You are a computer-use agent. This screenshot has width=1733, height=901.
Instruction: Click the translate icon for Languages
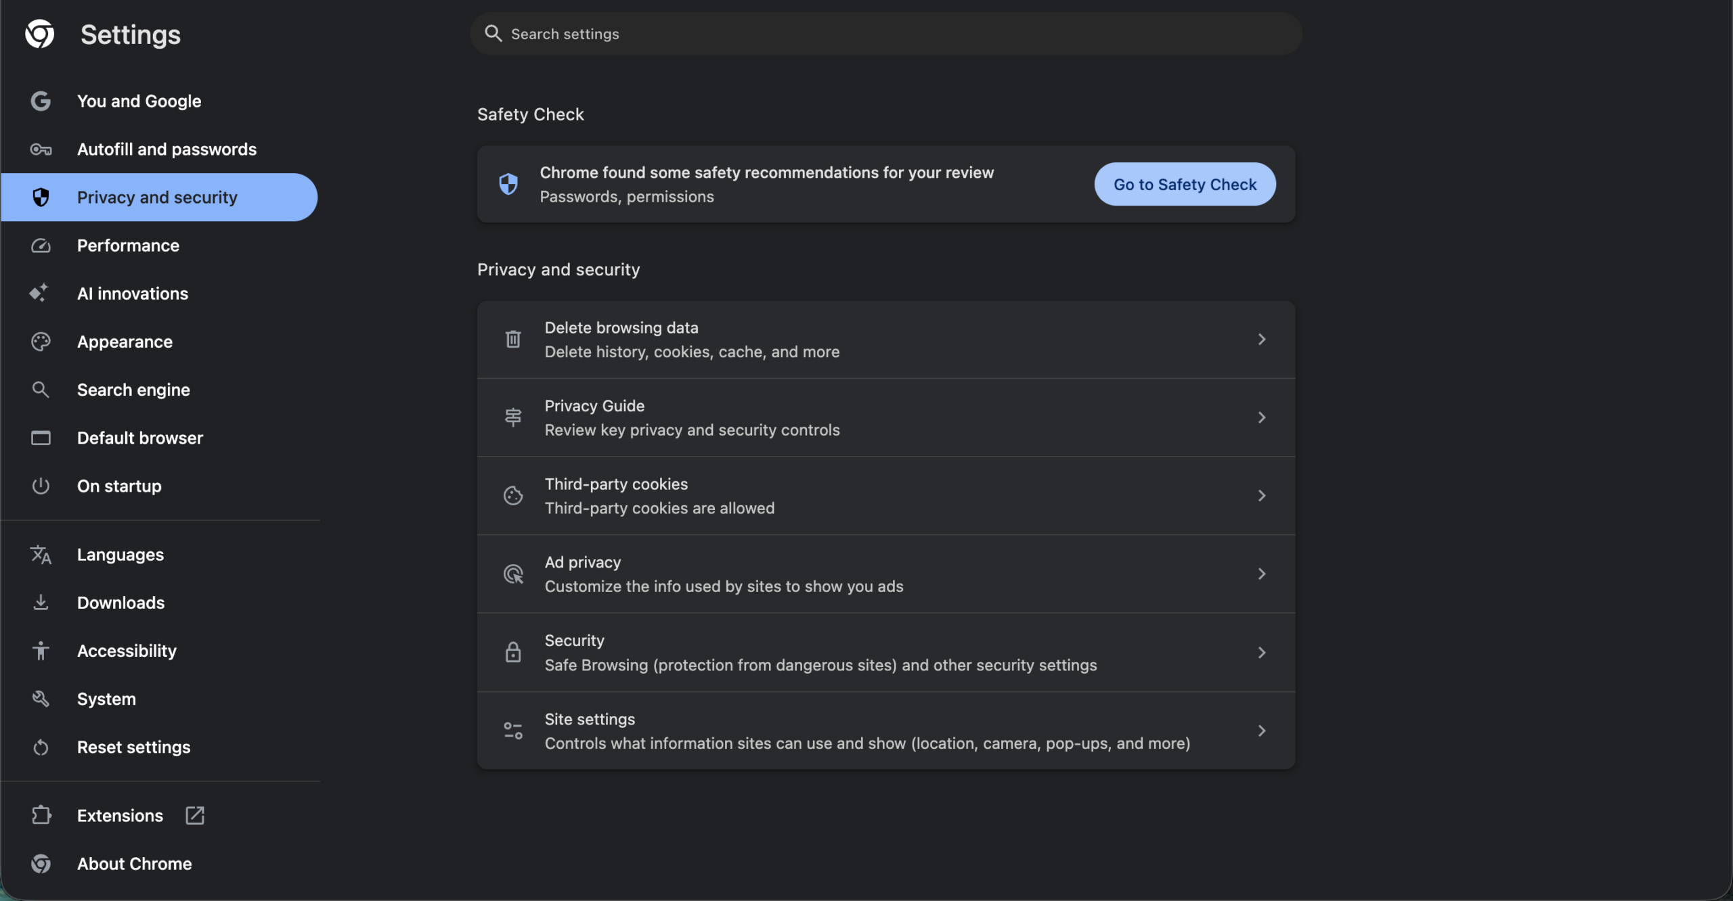[x=41, y=555]
